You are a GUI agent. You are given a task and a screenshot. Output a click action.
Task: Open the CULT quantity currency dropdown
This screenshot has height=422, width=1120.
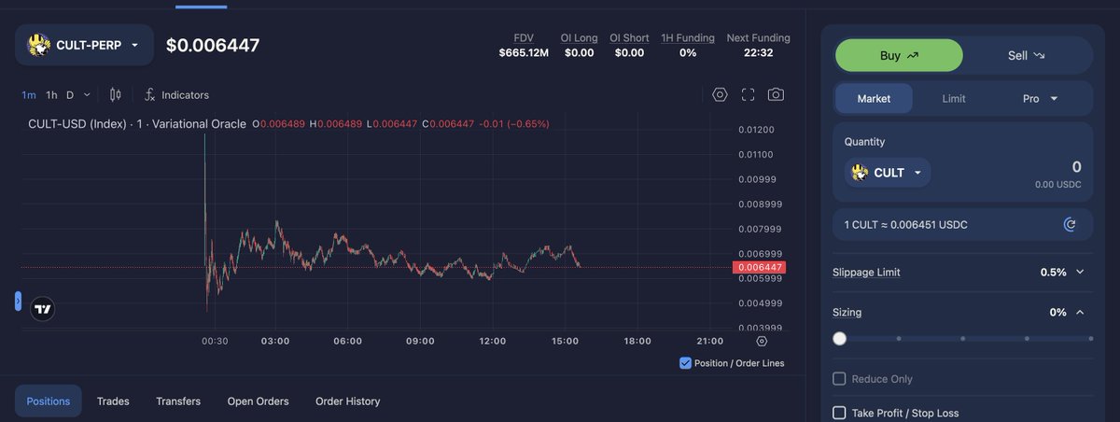click(888, 173)
